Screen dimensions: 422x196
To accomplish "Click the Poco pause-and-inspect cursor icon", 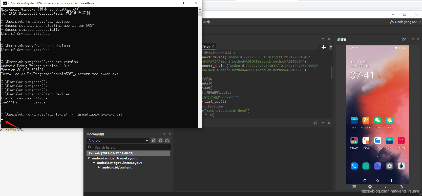I will click(x=160, y=141).
